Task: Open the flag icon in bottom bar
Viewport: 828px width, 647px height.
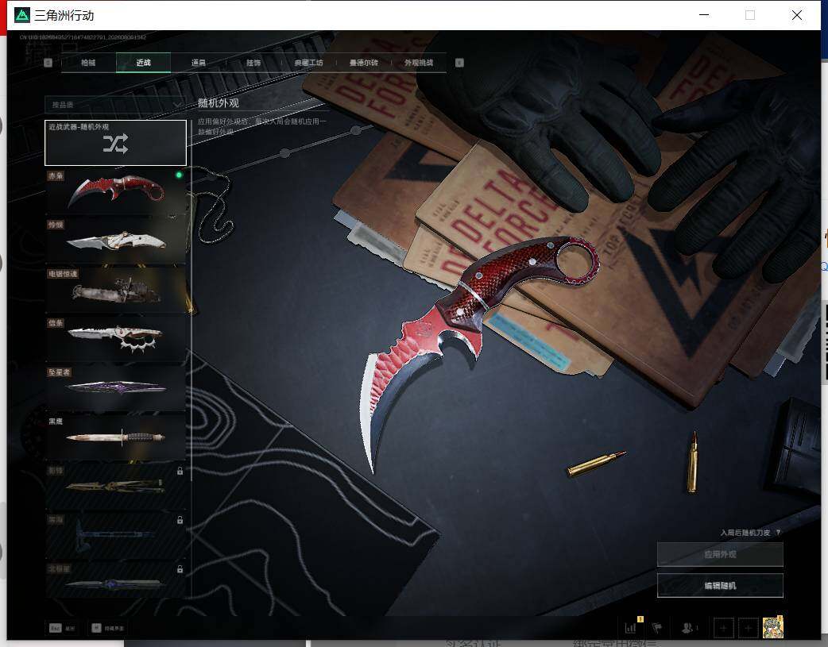Action: 657,627
